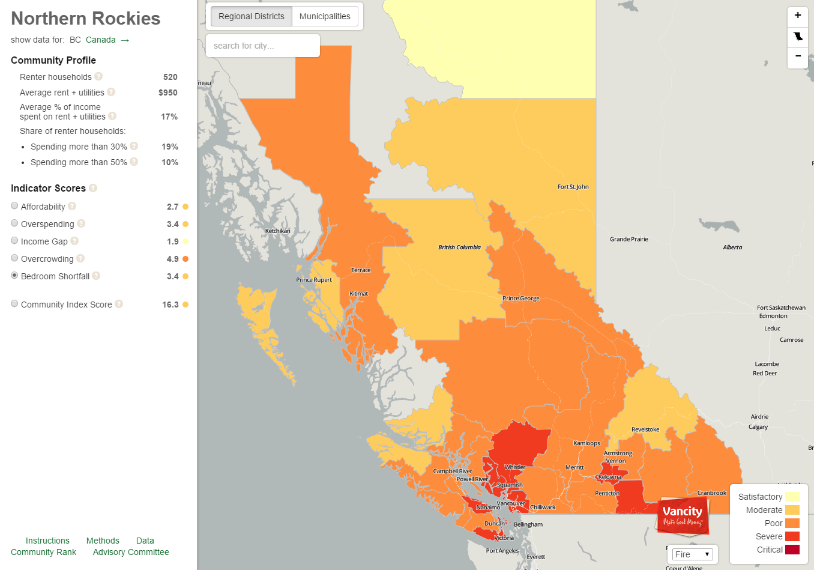The height and width of the screenshot is (570, 814).
Task: Switch to the Municipalities tab
Action: (325, 16)
